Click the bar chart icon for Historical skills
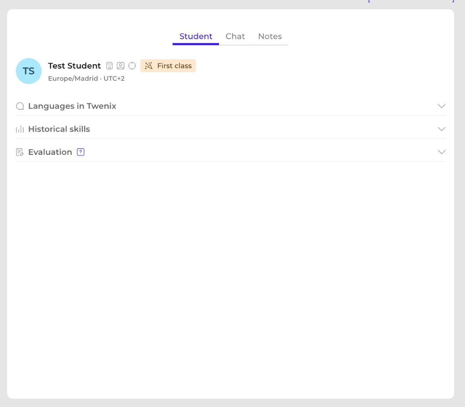Viewport: 465px width, 407px height. click(x=20, y=129)
